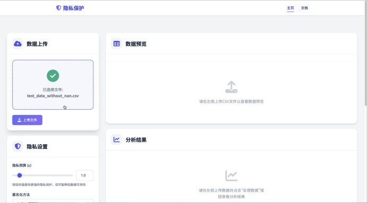Open the 匿名化方法 dropdown

[53, 201]
